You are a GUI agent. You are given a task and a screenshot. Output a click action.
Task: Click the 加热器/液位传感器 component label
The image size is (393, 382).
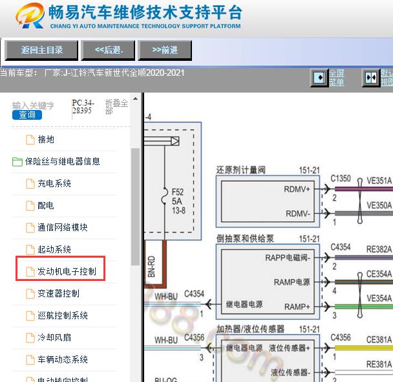[250, 329]
